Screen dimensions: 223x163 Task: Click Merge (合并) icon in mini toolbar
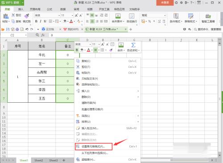click(121, 45)
